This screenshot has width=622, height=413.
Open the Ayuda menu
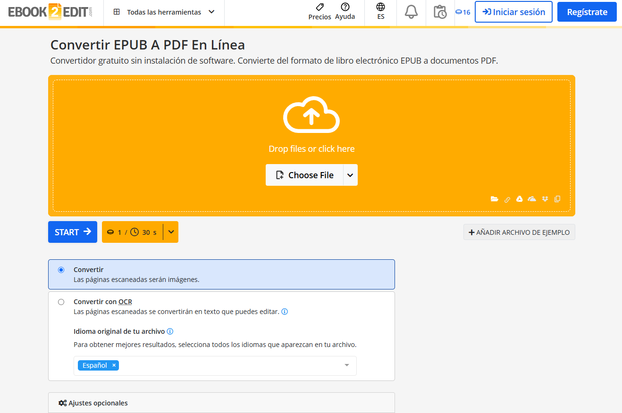[345, 12]
